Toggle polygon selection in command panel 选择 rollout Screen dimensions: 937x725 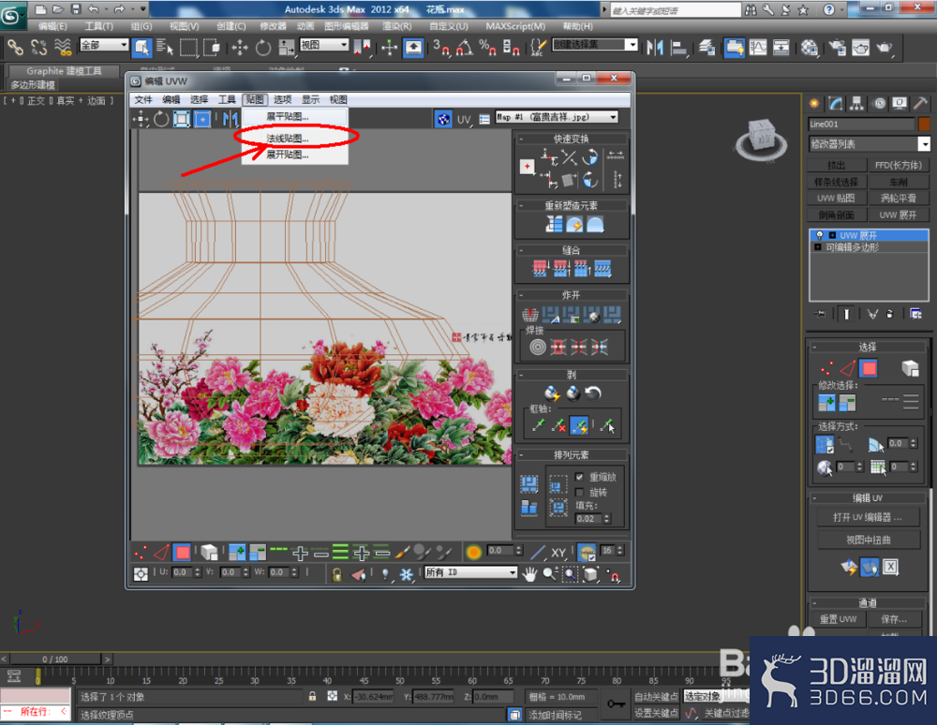tap(869, 368)
